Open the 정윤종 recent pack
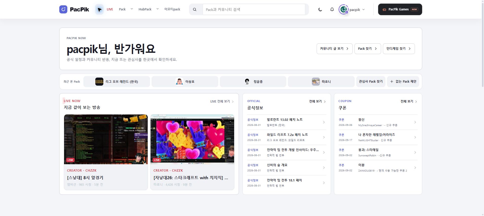 [x=253, y=81]
